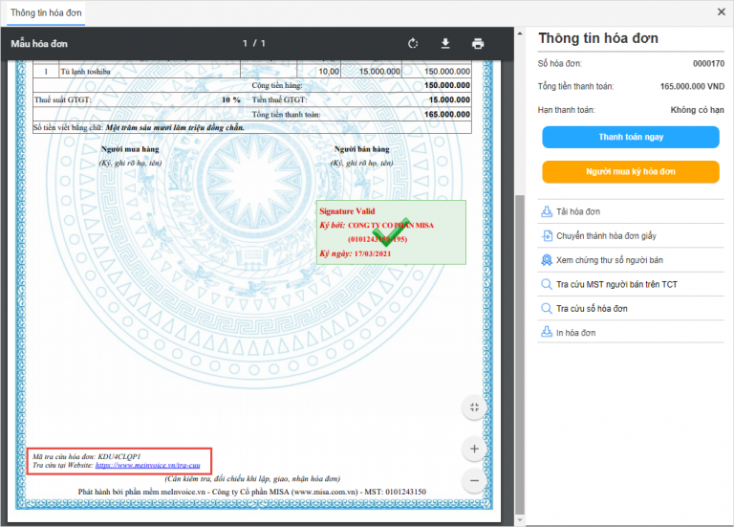Close the invoice information dialog
This screenshot has width=734, height=527.
722,12
